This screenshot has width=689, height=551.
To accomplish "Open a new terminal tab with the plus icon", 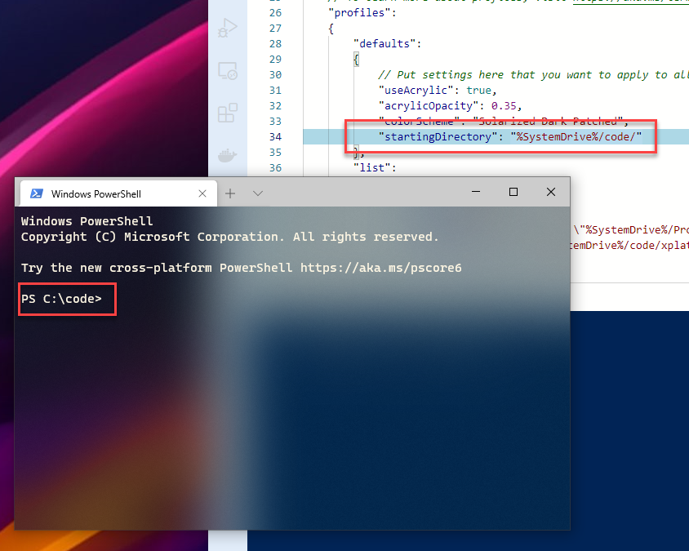I will [229, 193].
